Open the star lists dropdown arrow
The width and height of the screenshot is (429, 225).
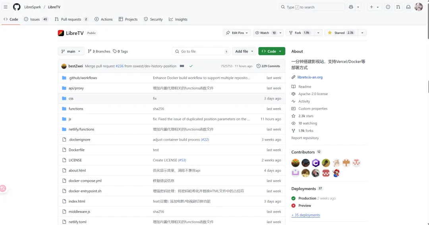click(362, 33)
